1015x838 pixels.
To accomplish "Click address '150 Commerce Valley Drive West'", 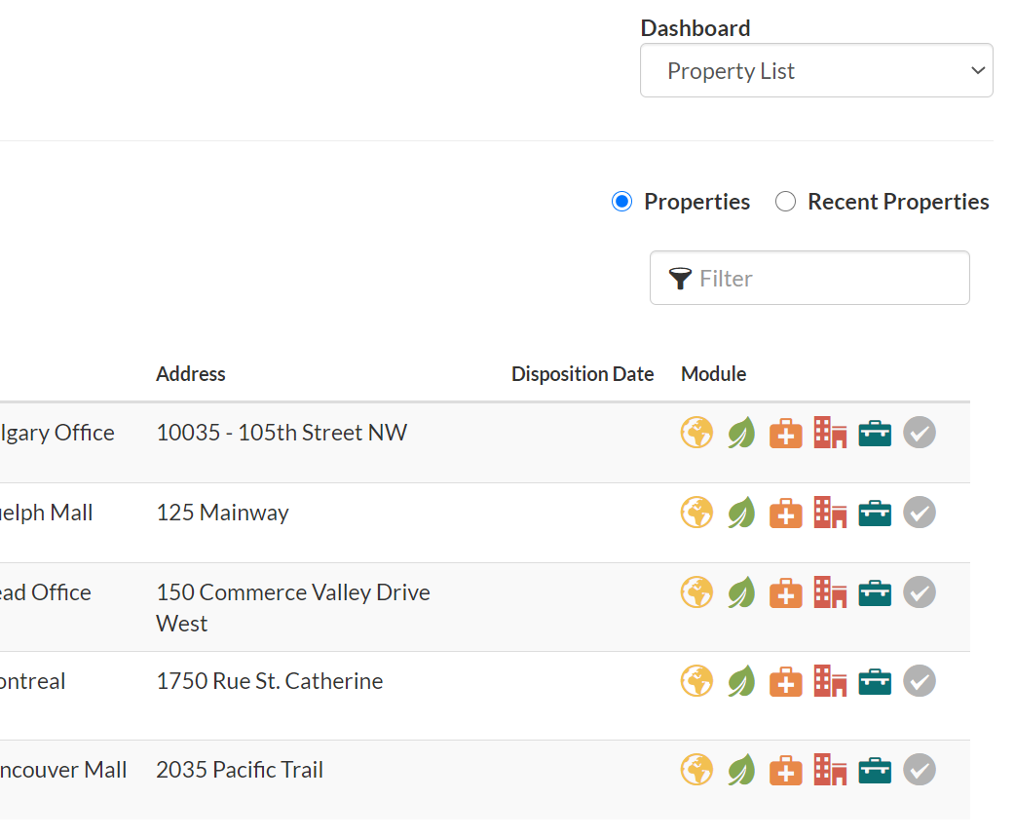I will pos(293,607).
